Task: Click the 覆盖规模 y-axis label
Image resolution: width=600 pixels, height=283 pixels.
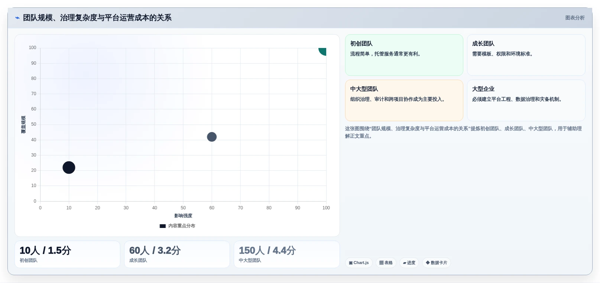Action: (23, 125)
